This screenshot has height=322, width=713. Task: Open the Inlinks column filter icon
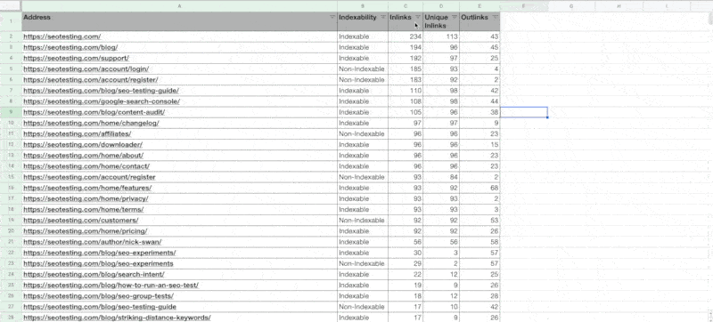click(418, 17)
